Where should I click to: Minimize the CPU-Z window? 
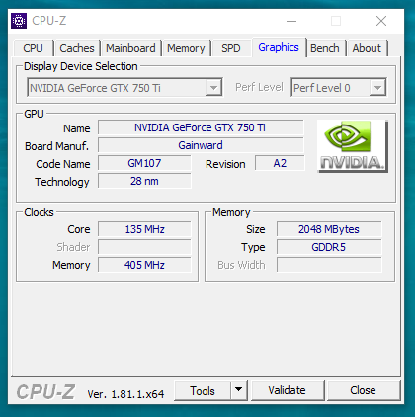[291, 21]
